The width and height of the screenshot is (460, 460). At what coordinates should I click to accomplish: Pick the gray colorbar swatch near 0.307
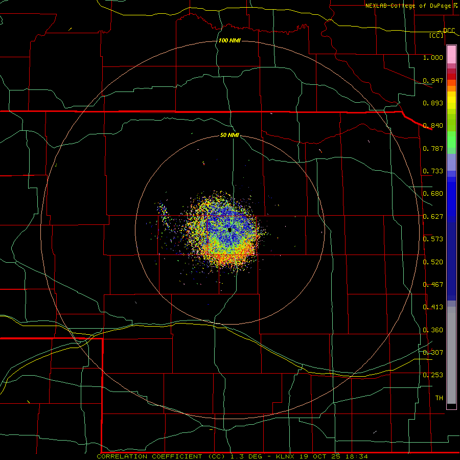451,355
